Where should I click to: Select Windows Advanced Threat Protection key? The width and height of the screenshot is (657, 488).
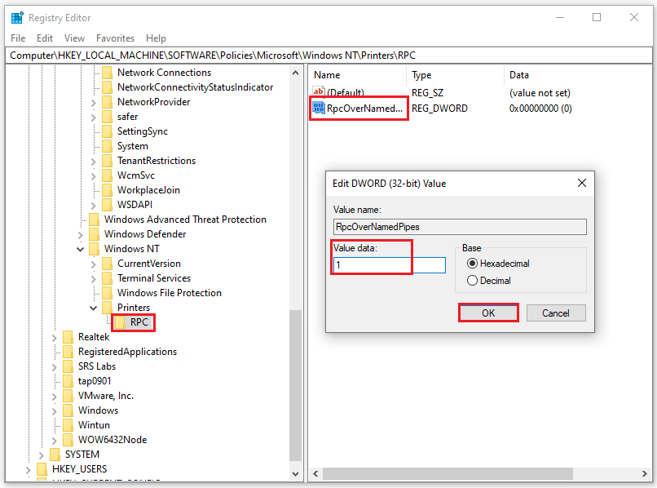pyautogui.click(x=185, y=220)
